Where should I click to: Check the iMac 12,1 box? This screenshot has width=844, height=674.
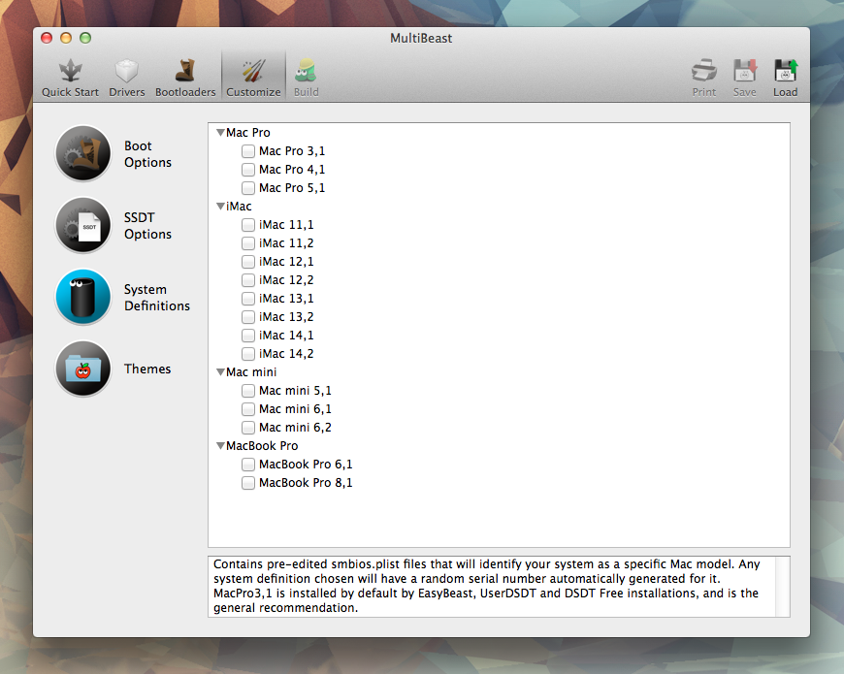248,262
